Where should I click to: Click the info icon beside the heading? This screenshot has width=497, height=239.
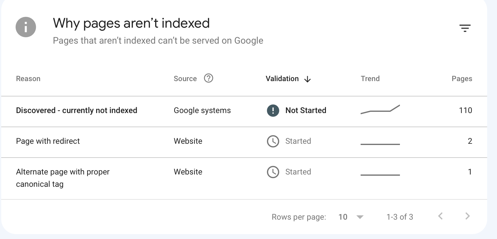[x=26, y=27]
